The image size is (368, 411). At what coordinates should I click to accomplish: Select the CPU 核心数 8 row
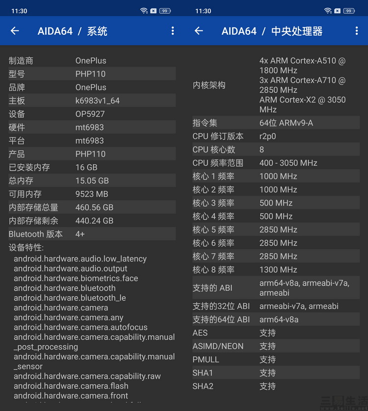click(x=276, y=150)
